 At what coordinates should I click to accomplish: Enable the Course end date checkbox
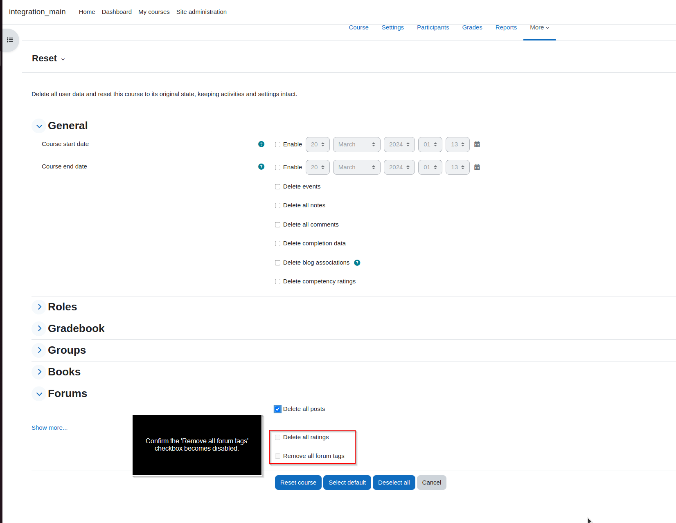tap(278, 167)
